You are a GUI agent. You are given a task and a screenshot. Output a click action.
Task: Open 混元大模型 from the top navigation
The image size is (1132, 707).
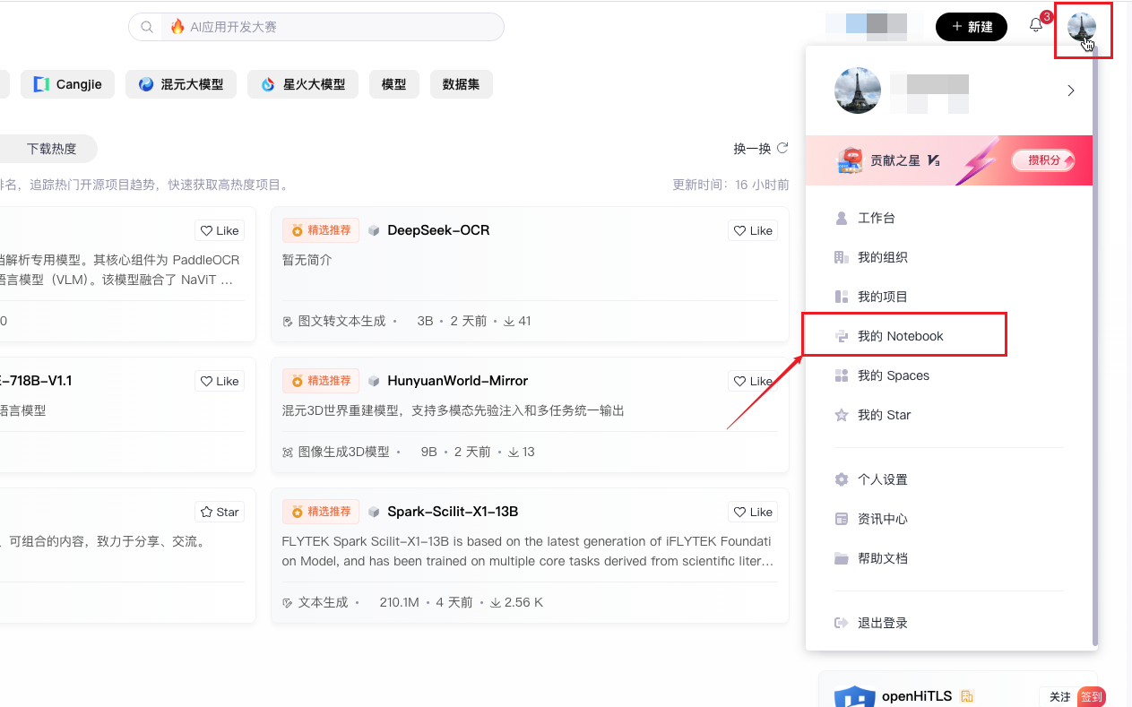click(181, 83)
